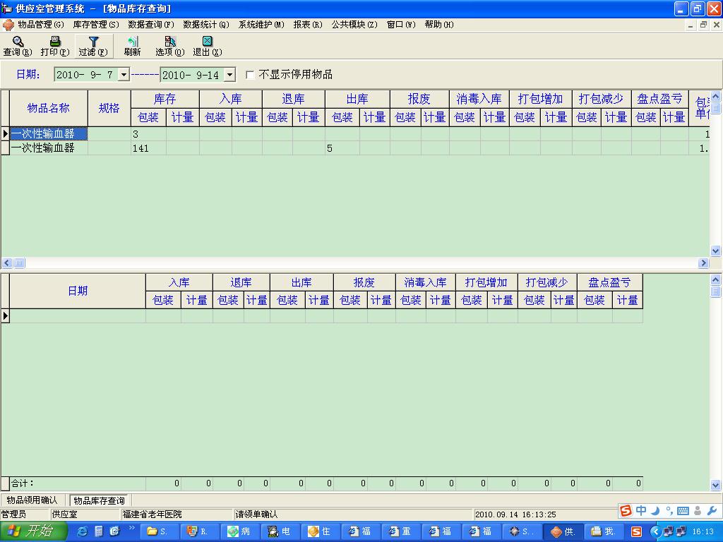The height and width of the screenshot is (542, 723).
Task: Click the 过滤 (Filter) funnel icon
Action: coord(93,42)
